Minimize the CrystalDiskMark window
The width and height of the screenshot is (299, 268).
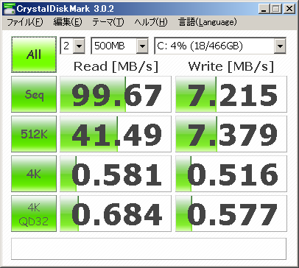tap(264, 9)
